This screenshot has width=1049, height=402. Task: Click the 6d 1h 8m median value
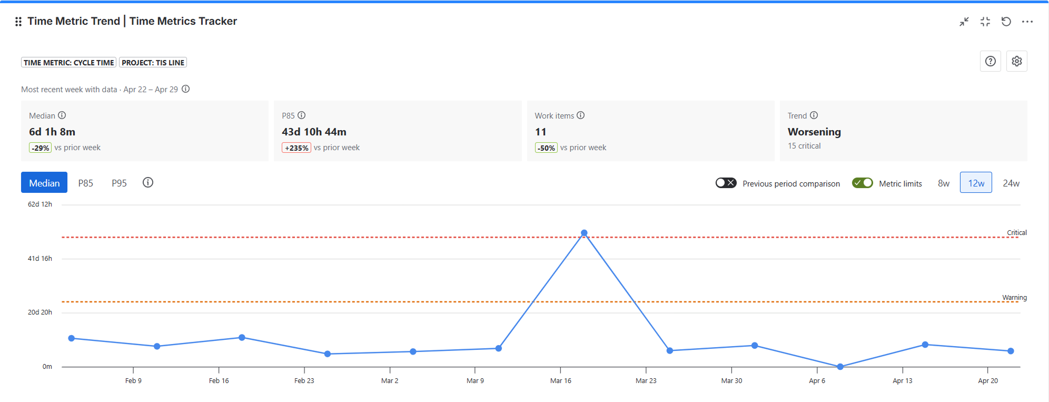(52, 132)
